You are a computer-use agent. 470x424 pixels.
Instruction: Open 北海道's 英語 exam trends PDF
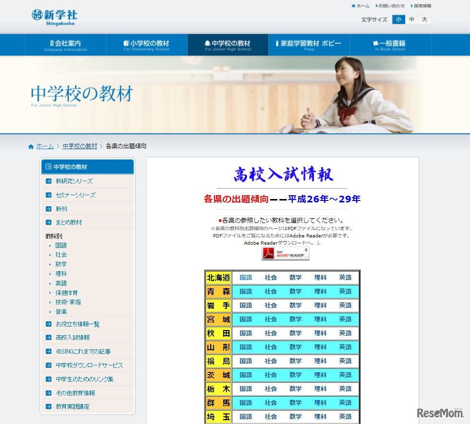tap(345, 277)
